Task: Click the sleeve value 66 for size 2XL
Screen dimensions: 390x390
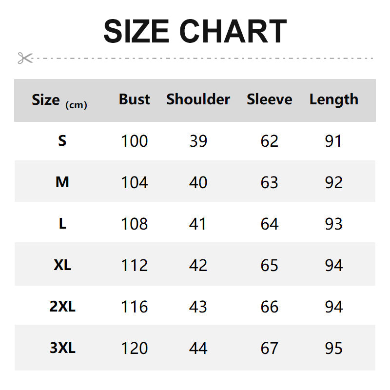Action: [x=269, y=307]
